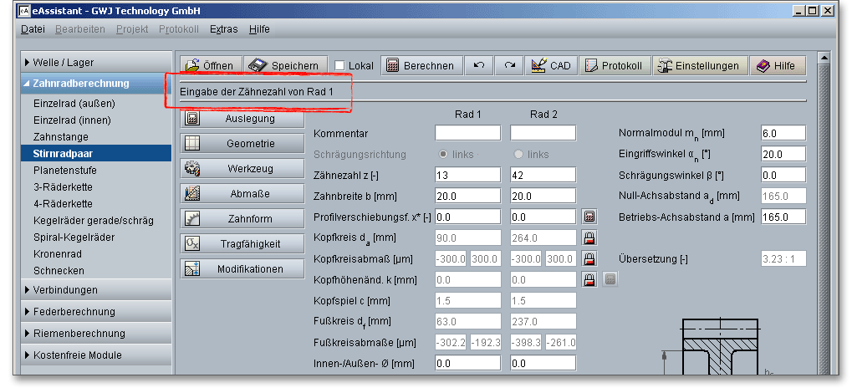Image resolution: width=852 pixels, height=388 pixels.
Task: Select the Rad 1 links radio button
Action: (x=443, y=155)
